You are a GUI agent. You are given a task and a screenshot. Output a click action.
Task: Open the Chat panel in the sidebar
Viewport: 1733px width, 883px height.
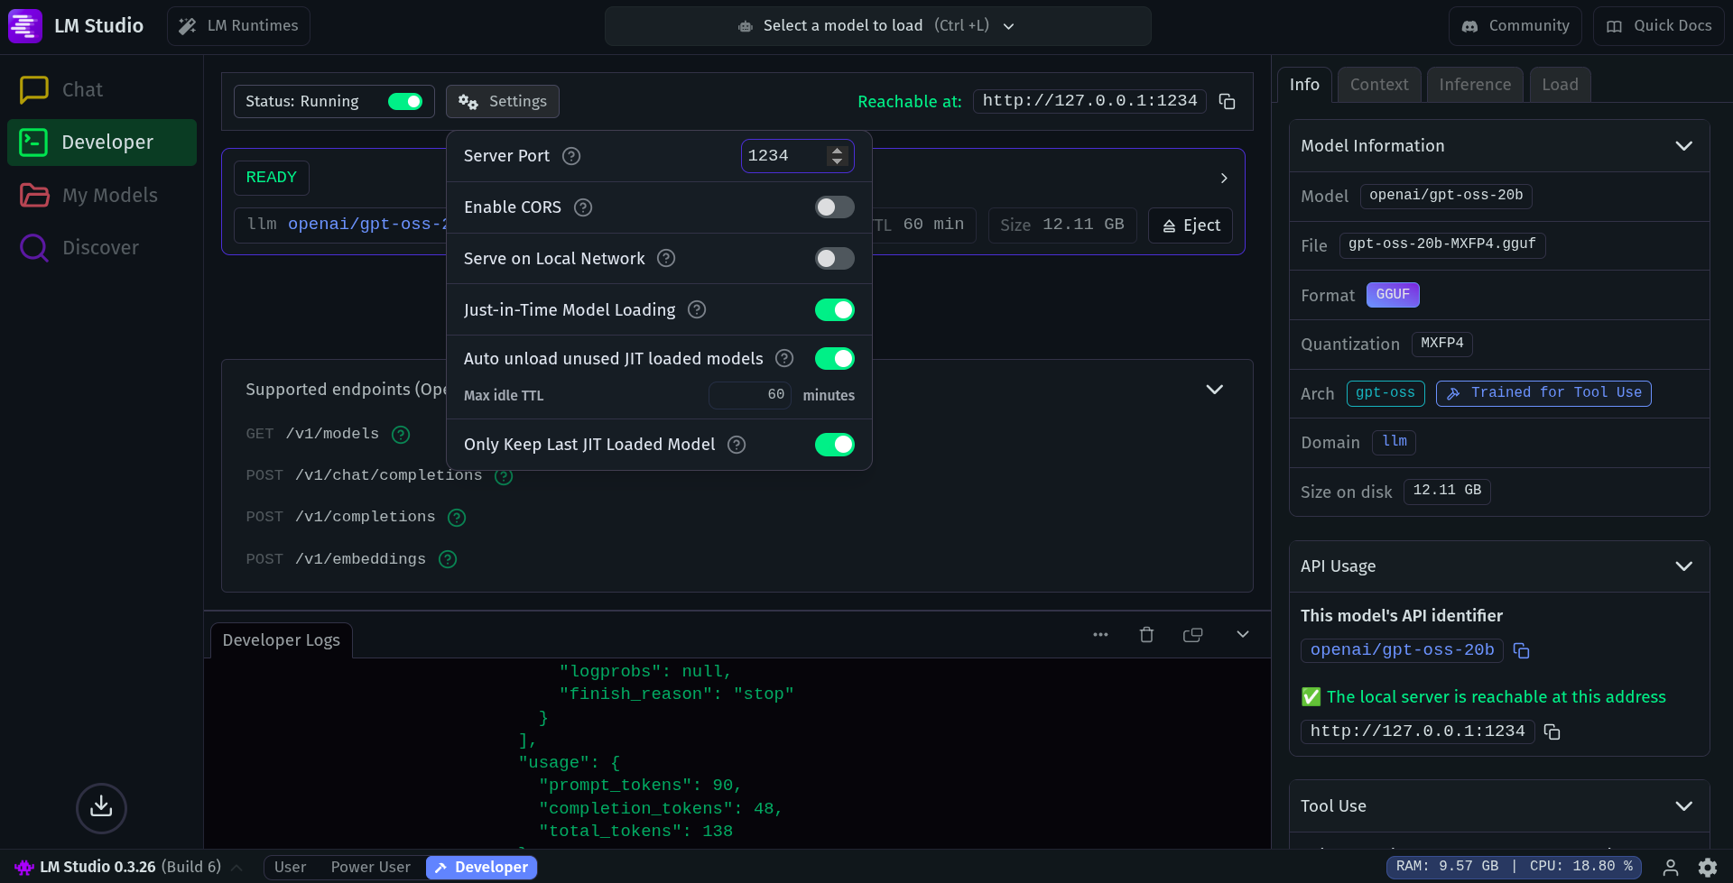coord(81,89)
